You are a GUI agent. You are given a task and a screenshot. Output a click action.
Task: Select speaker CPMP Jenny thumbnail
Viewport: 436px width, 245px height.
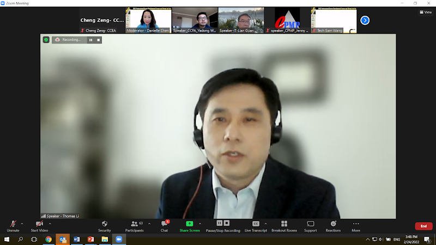(x=288, y=20)
